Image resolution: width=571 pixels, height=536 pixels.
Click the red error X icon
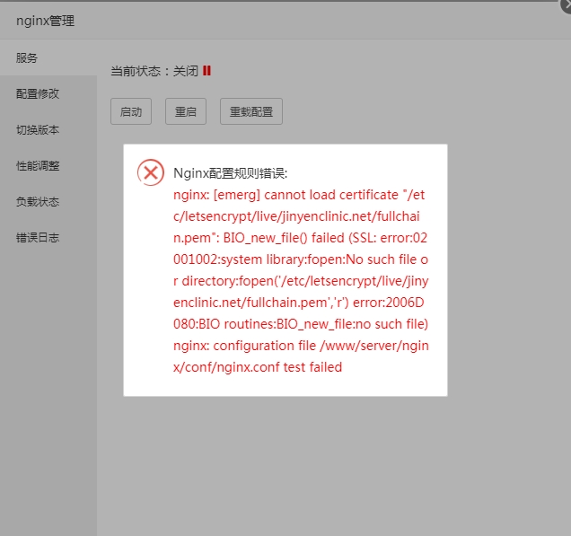tap(151, 172)
